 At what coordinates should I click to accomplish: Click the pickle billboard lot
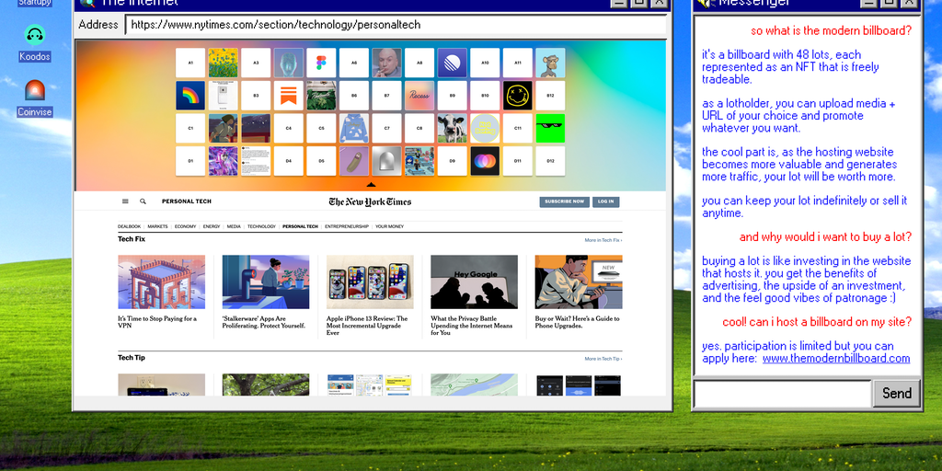354,161
